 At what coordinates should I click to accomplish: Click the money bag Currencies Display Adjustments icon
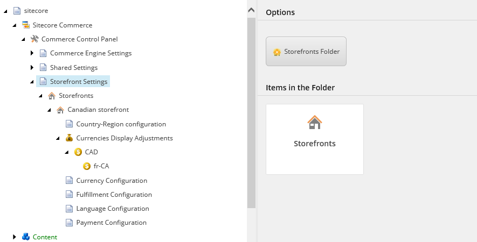pyautogui.click(x=69, y=138)
